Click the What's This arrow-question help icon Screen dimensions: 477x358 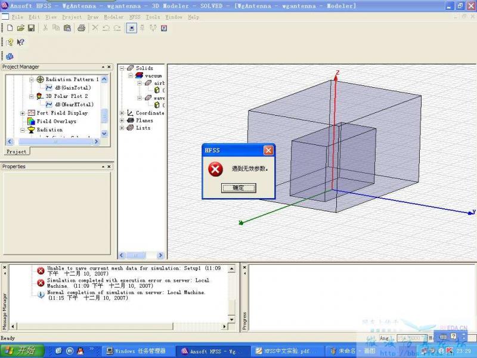pyautogui.click(x=20, y=42)
